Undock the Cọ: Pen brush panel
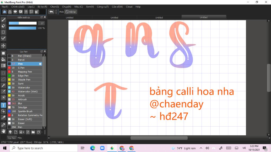Viewport: 271px width, 152px height. click(x=42, y=51)
